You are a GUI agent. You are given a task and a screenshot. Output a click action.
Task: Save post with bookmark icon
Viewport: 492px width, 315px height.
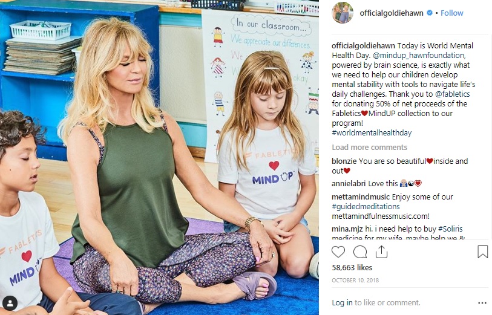point(482,252)
